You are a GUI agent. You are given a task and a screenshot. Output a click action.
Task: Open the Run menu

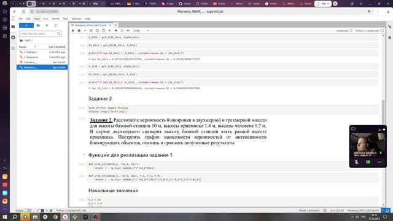click(45, 19)
